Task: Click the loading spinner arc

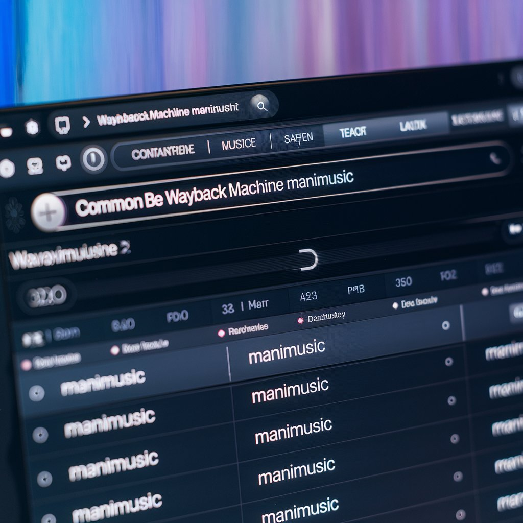Action: pyautogui.click(x=309, y=259)
